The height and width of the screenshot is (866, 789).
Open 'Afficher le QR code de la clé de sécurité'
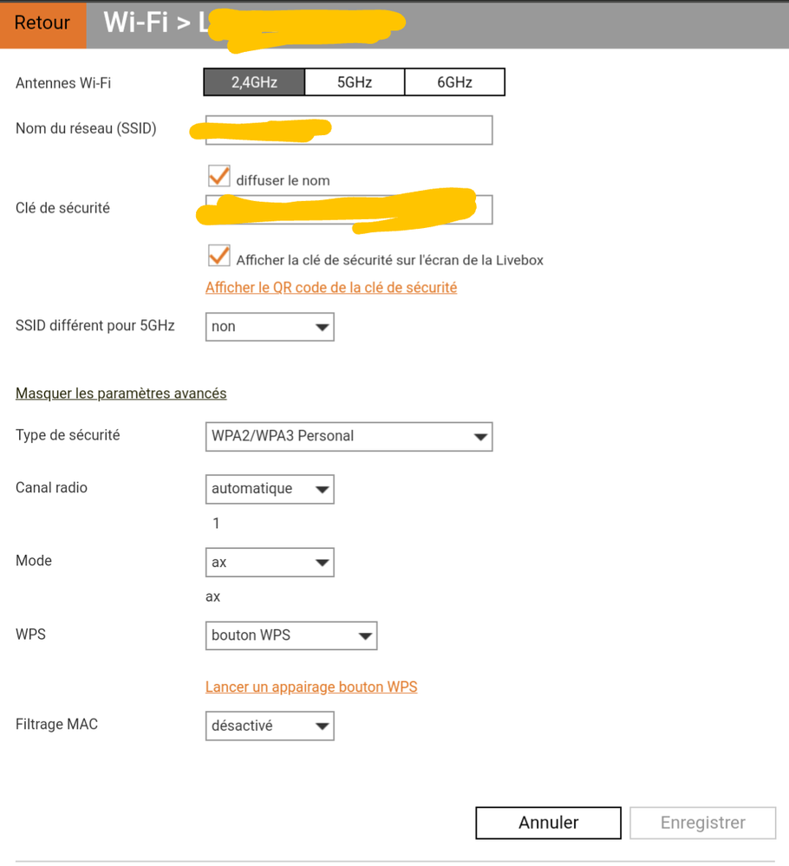[331, 287]
